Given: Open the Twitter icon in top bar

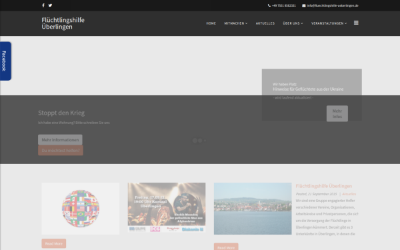Looking at the screenshot, I should (50, 5).
